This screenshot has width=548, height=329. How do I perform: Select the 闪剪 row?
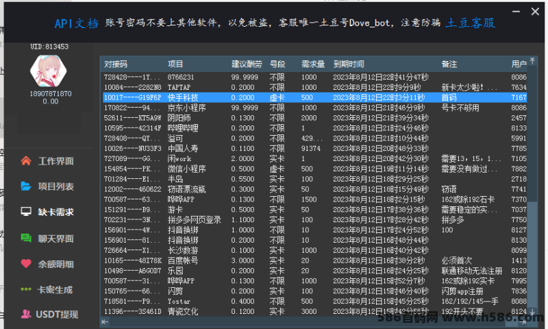click(315, 291)
